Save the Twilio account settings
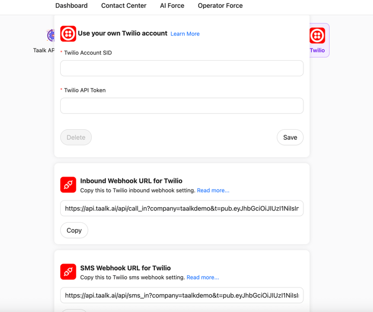 (290, 137)
